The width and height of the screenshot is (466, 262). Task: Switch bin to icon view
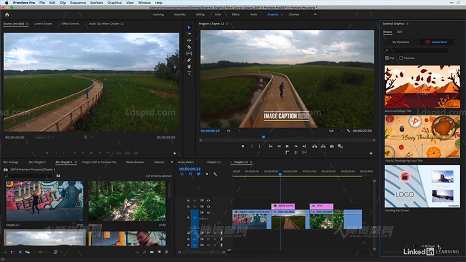pyautogui.click(x=20, y=252)
